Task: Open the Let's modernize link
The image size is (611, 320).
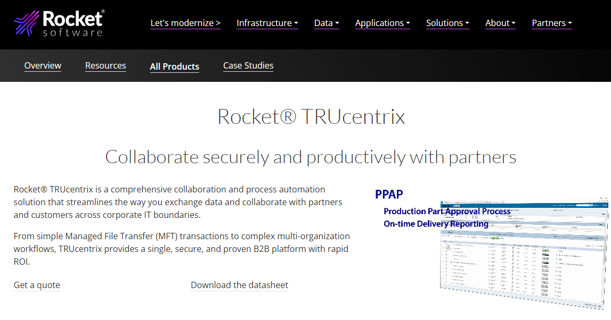Action: (185, 23)
